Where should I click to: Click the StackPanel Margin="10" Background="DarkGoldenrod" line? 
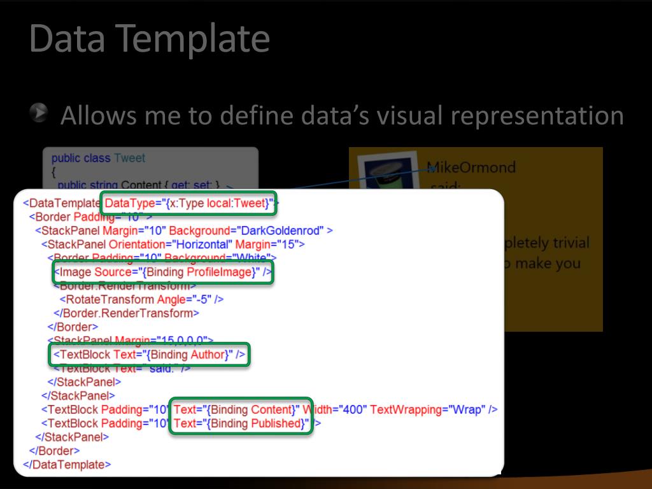coord(184,230)
